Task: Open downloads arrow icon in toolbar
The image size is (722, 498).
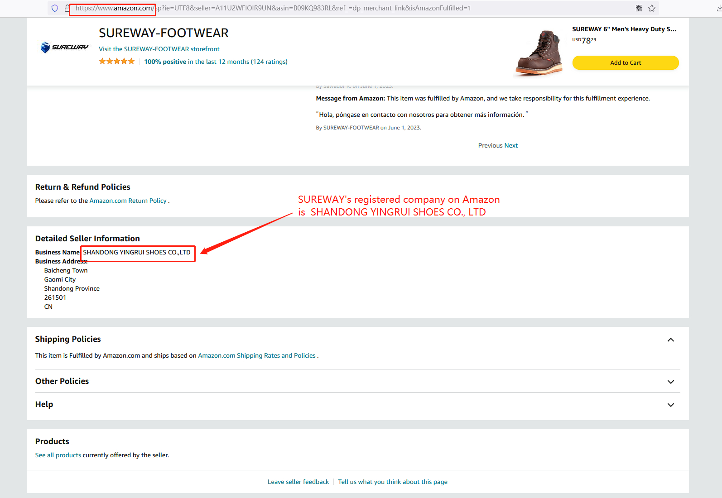Action: click(718, 8)
